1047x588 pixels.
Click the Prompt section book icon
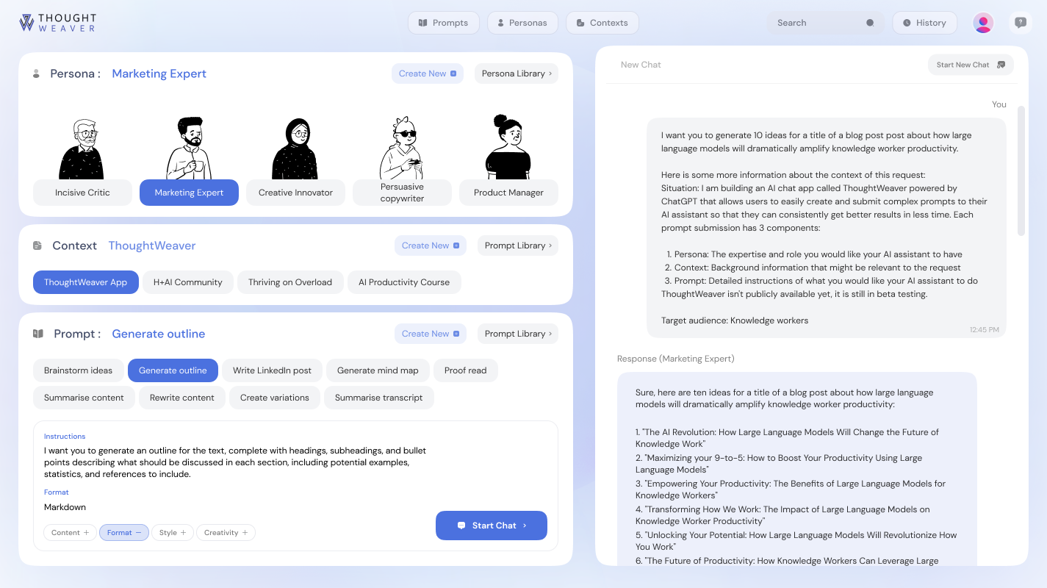point(38,334)
